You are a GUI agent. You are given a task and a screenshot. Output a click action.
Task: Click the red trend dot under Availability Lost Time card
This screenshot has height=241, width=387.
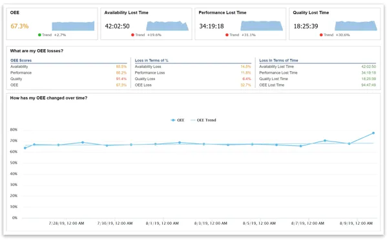click(x=133, y=35)
